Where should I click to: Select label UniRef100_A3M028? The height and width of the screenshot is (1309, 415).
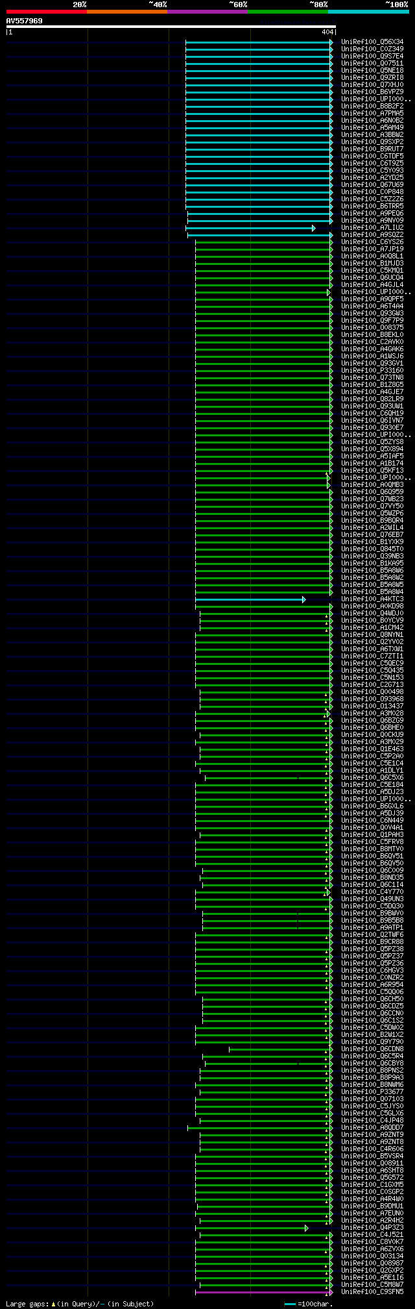372,714
